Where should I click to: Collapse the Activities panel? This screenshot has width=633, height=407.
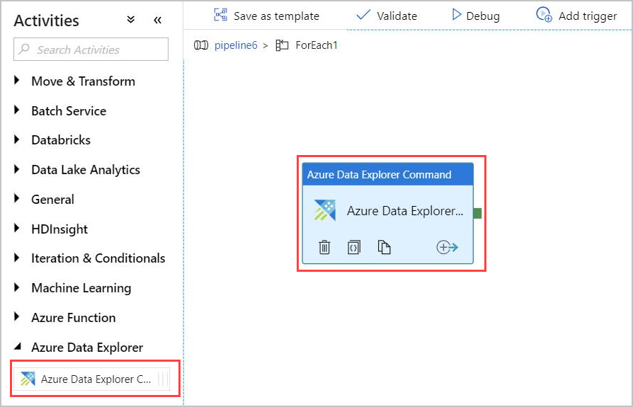tap(157, 20)
